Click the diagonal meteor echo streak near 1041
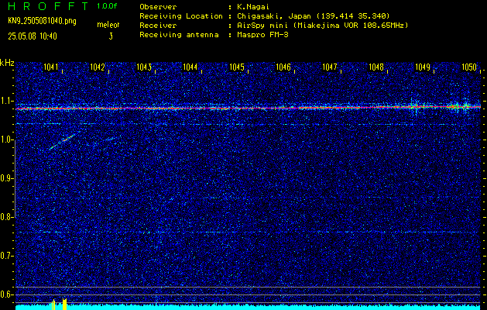The width and height of the screenshot is (487, 310). tap(63, 140)
